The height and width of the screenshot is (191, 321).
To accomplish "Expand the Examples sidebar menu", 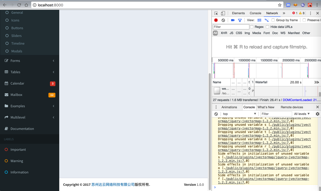I will coord(30,106).
